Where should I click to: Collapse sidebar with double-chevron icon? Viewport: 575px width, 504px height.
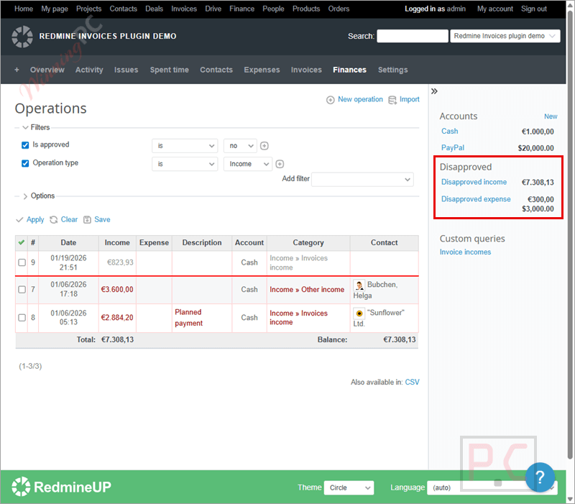[434, 91]
